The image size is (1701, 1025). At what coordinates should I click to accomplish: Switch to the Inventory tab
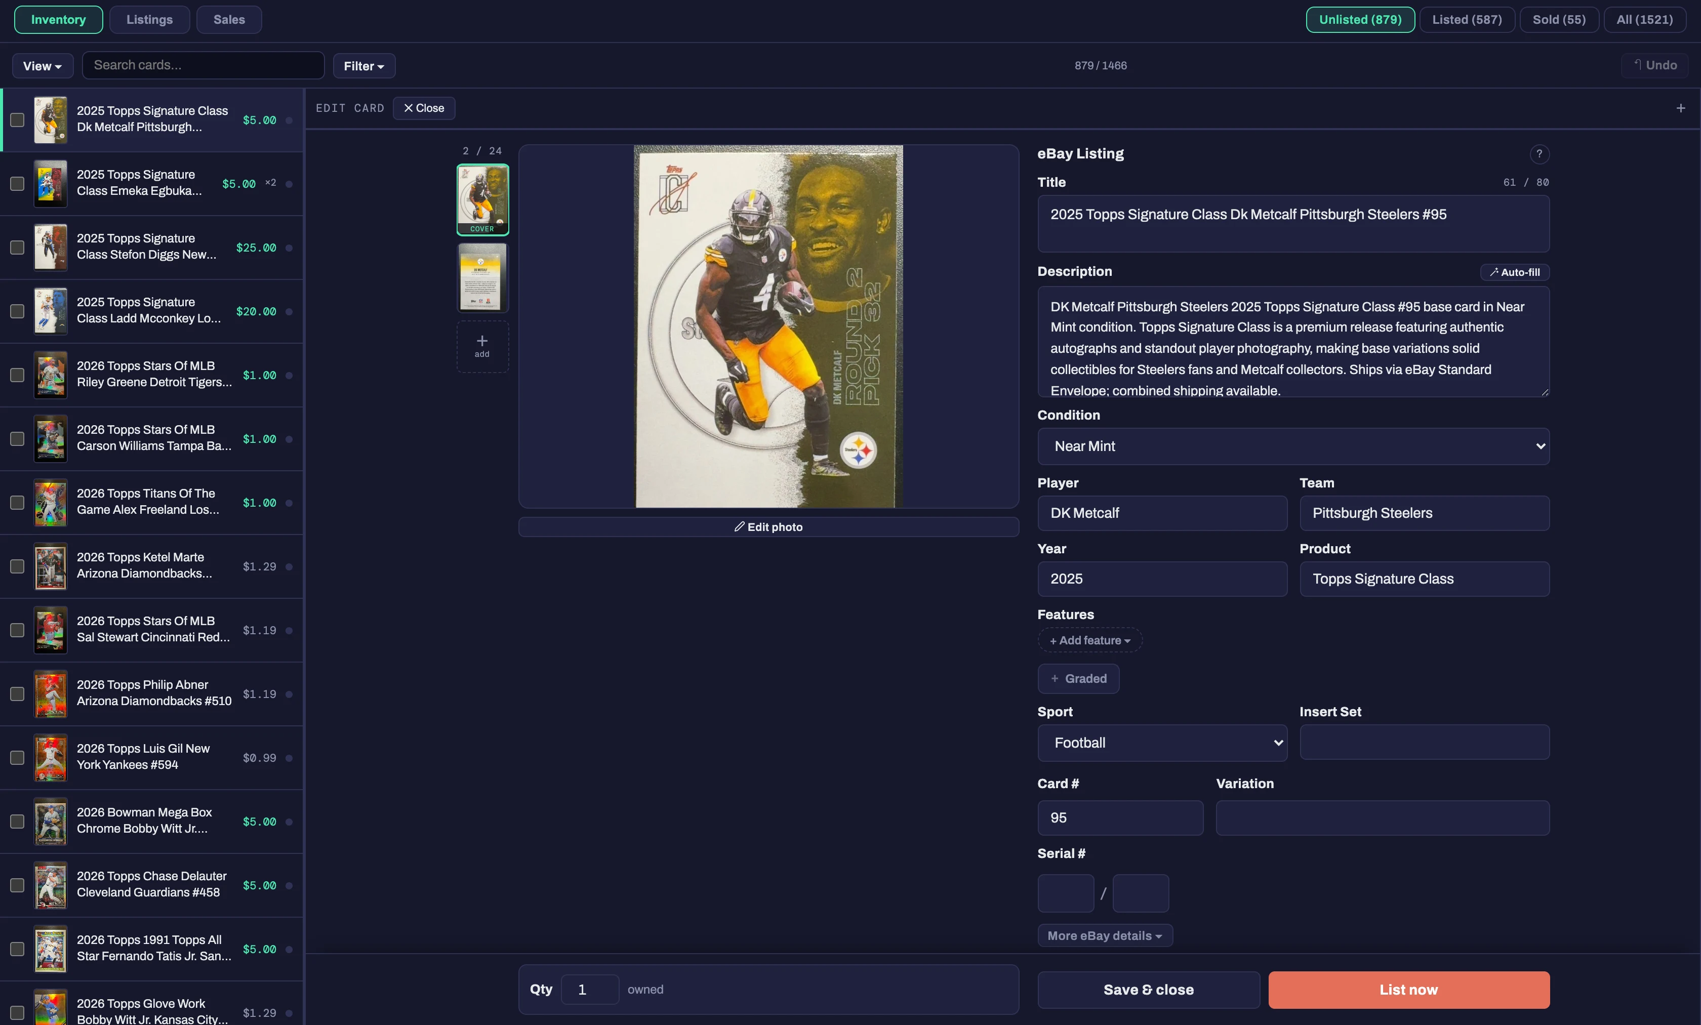(x=59, y=19)
